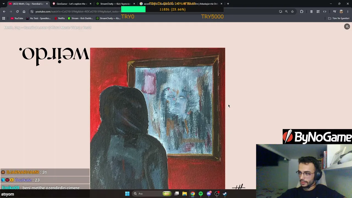Open File Explorer from the taskbar

185,194
